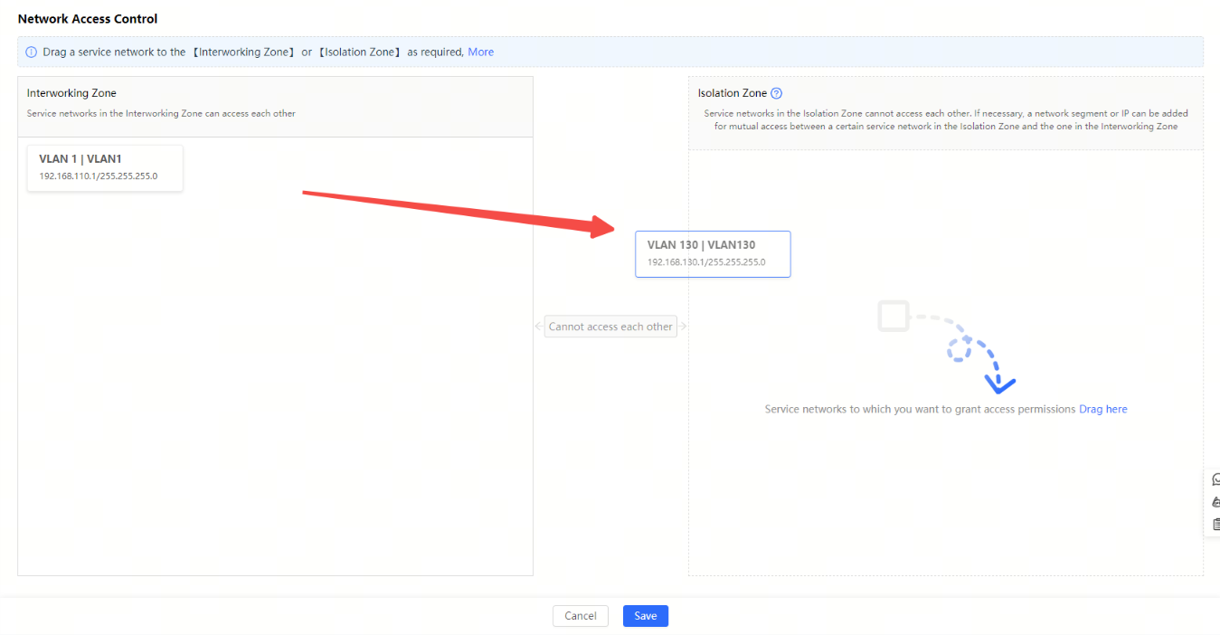This screenshot has width=1220, height=635.
Task: Click the 'Cannot access each other' label
Action: pyautogui.click(x=610, y=327)
